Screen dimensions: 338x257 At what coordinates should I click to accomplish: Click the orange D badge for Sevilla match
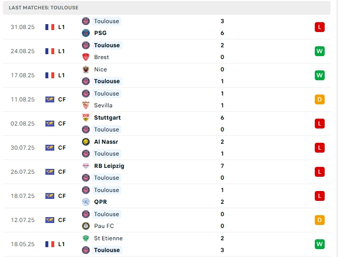[319, 99]
